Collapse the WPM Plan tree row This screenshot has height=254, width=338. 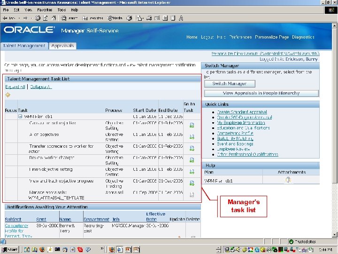[x=20, y=117]
